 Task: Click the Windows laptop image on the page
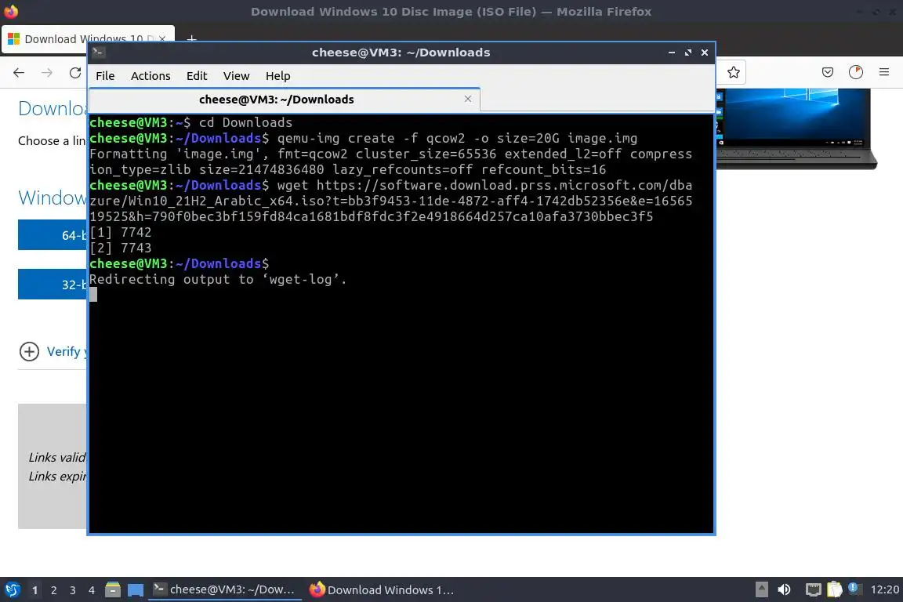(x=796, y=129)
